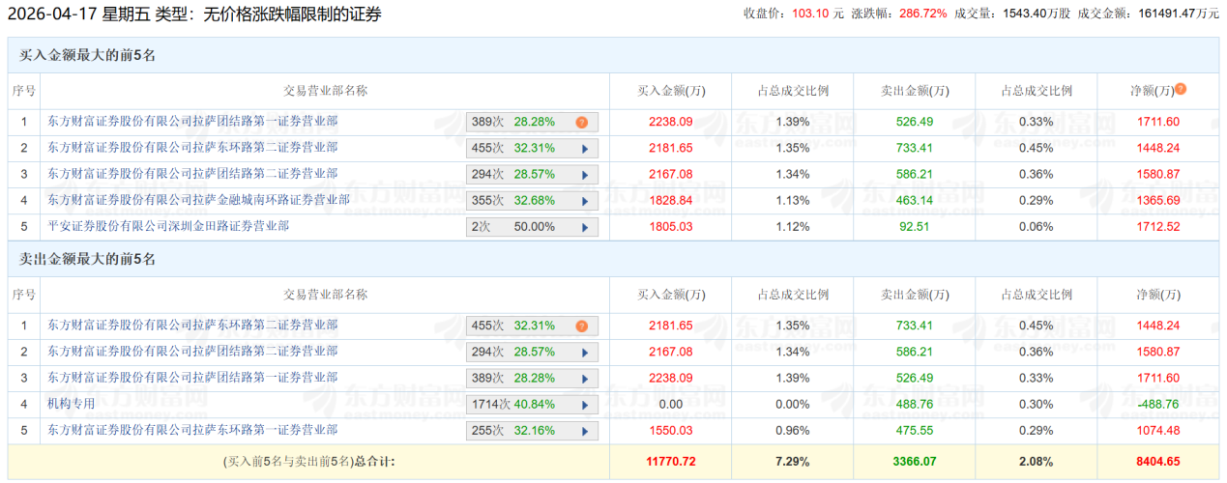Open 拉萨金融城南环路证券营业部 link

(198, 200)
